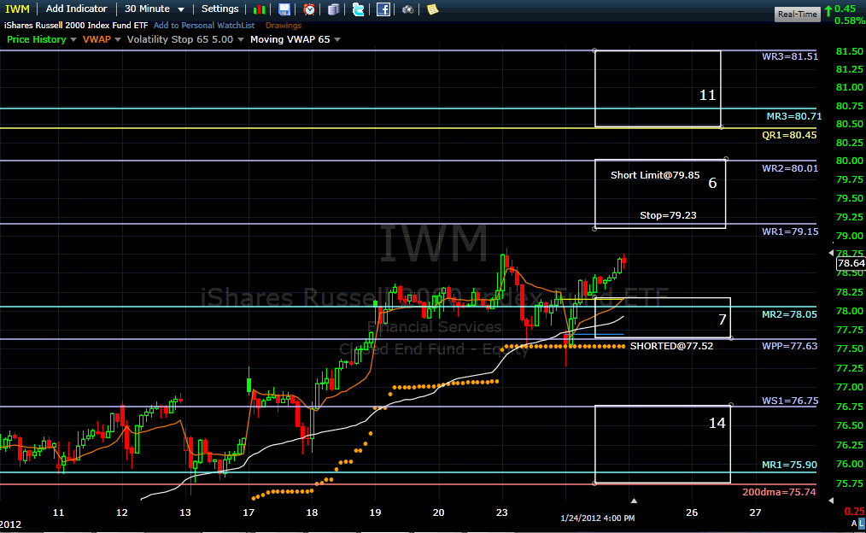Expand the Moving VWAP 65 dropdown arrow
This screenshot has width=866, height=533.
point(336,40)
